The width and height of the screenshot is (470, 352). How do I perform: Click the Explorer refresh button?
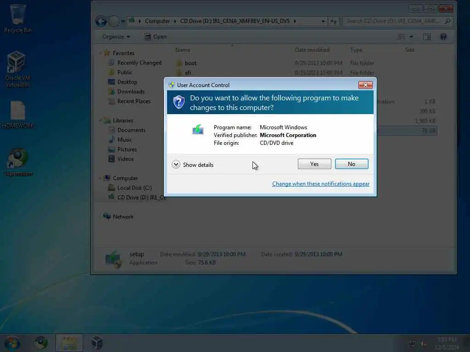(x=334, y=21)
